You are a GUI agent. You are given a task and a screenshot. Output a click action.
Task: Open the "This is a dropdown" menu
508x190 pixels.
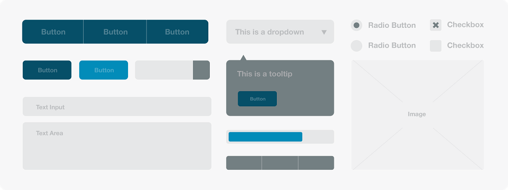[280, 31]
